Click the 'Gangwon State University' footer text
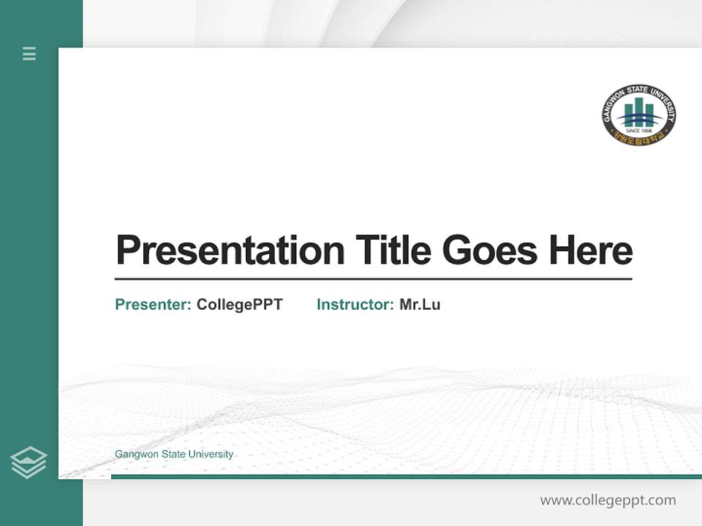The height and width of the screenshot is (526, 702). point(173,454)
